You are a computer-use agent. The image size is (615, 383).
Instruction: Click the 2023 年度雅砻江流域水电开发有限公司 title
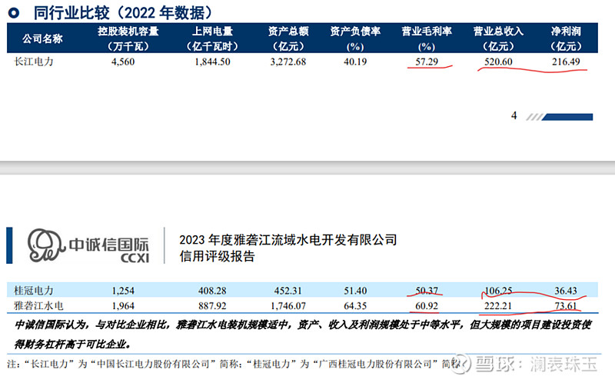288,239
